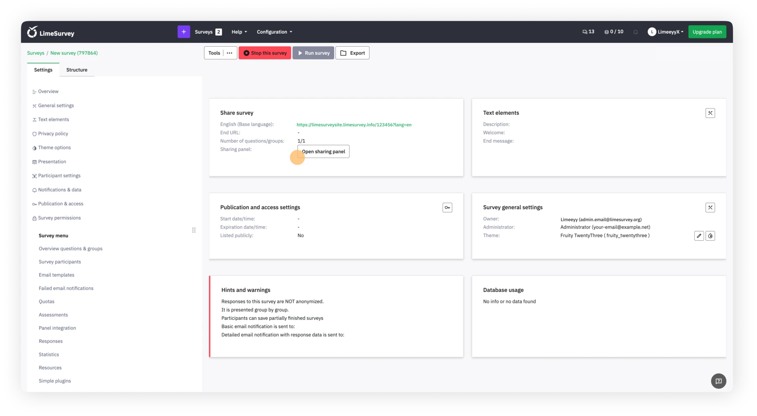Click the settings icon in Survey general settings
This screenshot has width=757, height=416.
click(x=710, y=208)
